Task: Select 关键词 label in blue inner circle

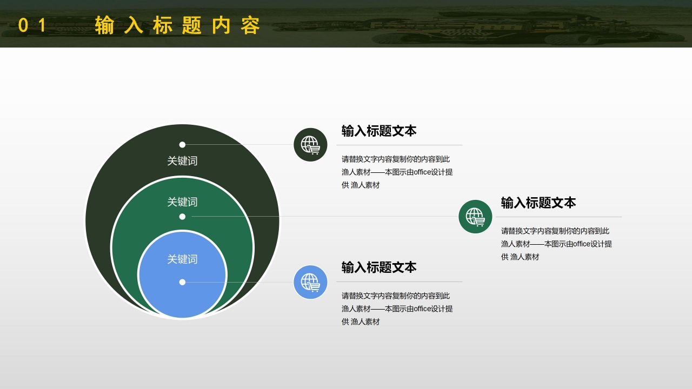Action: click(182, 259)
